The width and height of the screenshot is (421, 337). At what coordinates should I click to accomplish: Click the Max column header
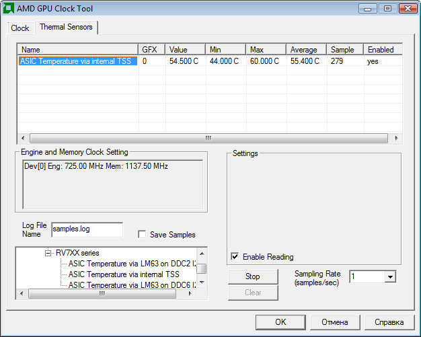point(266,50)
